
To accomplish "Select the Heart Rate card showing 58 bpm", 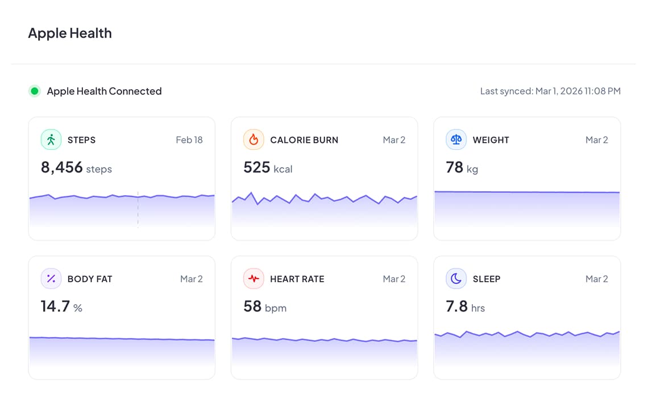I will point(324,317).
